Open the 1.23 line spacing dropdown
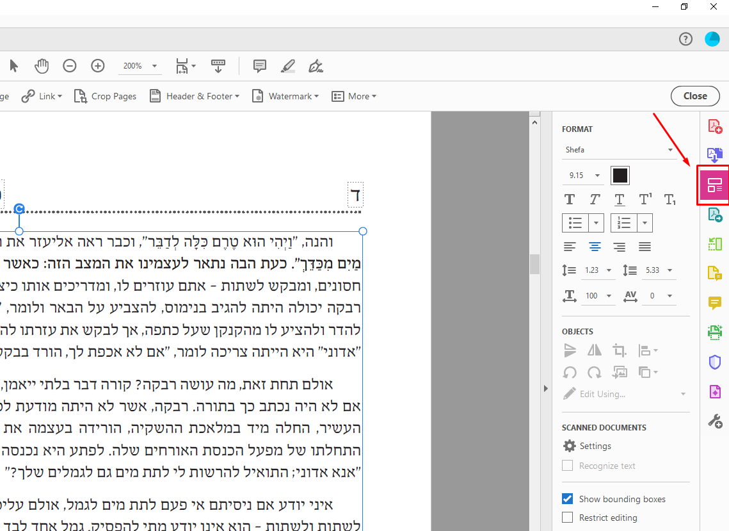 pyautogui.click(x=598, y=270)
